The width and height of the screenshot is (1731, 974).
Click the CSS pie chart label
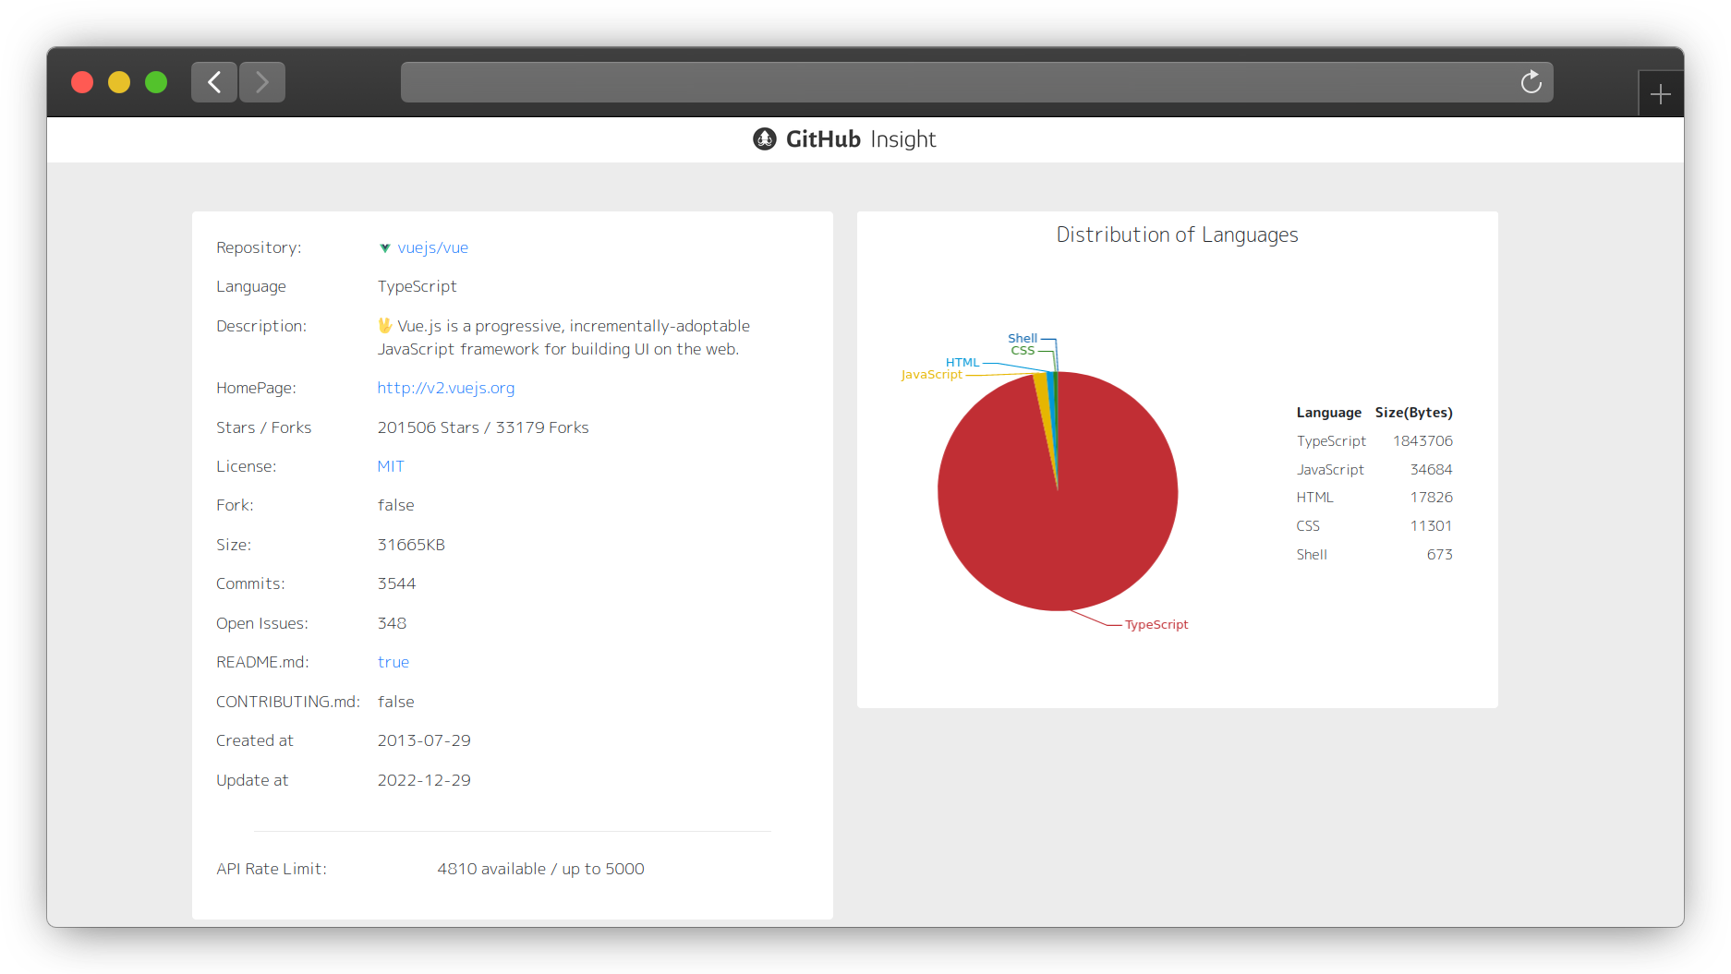pyautogui.click(x=1023, y=351)
